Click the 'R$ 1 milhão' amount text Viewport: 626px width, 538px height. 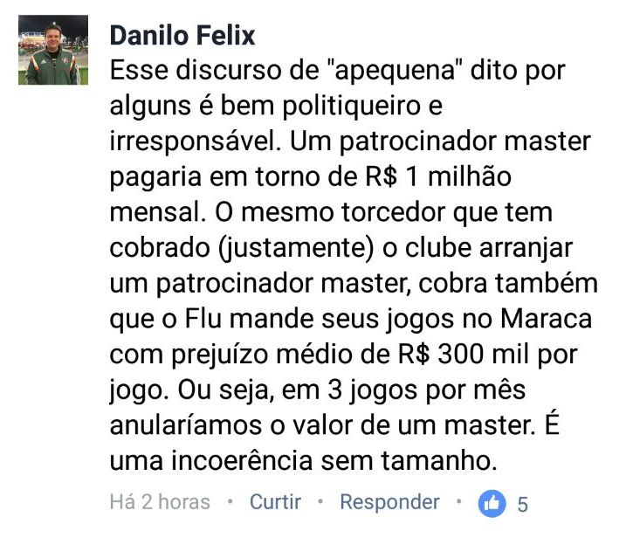click(x=438, y=176)
